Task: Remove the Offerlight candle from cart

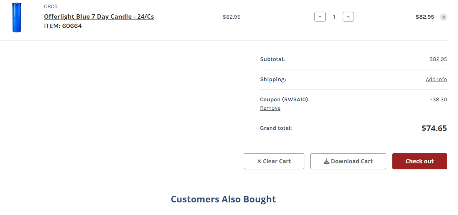Action: coord(443,17)
